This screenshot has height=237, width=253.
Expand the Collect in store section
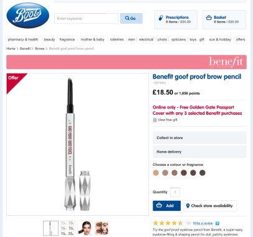pyautogui.click(x=199, y=138)
